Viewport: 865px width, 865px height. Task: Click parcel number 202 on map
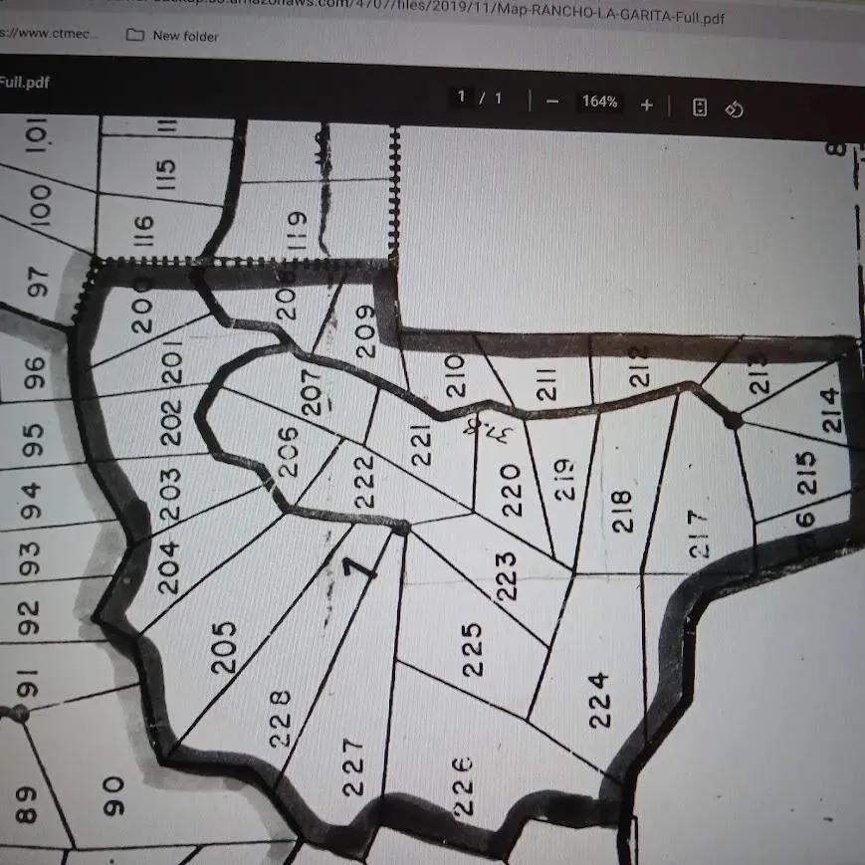pos(170,422)
